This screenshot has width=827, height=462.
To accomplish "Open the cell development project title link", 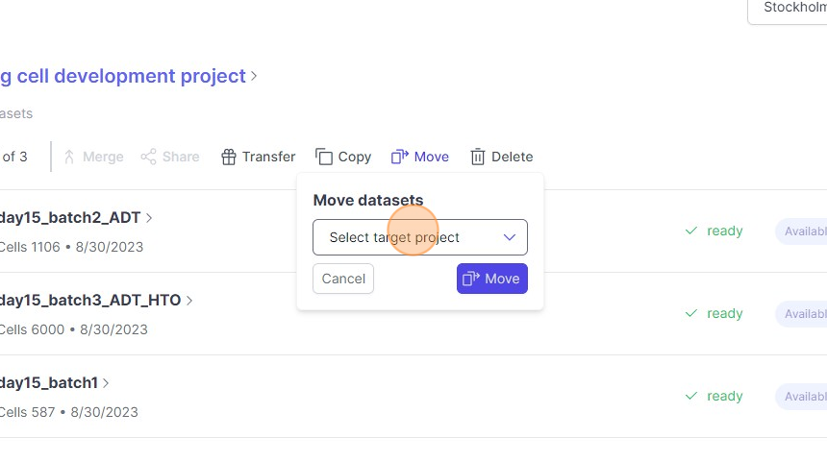I will tap(123, 76).
